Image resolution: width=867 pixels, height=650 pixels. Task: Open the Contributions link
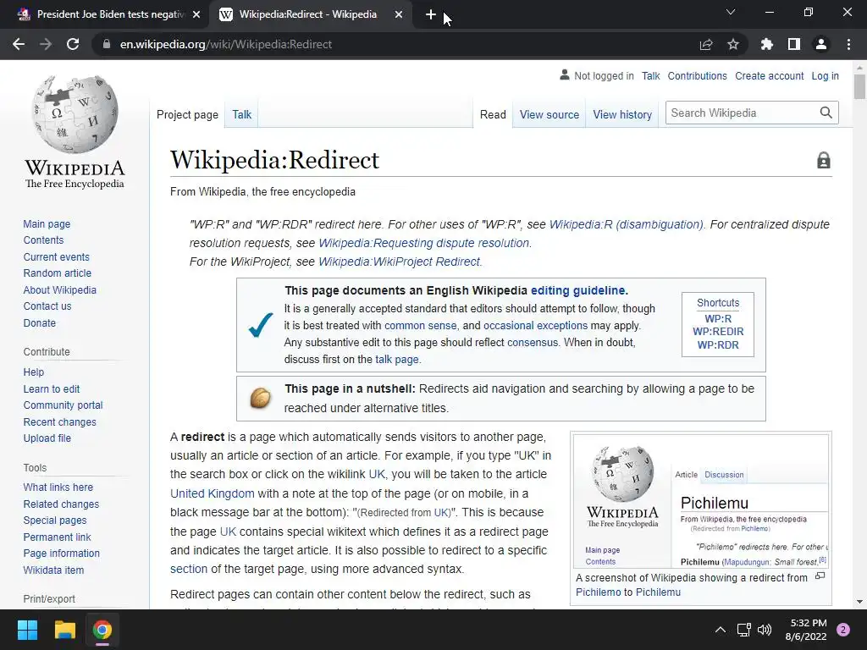pyautogui.click(x=697, y=75)
